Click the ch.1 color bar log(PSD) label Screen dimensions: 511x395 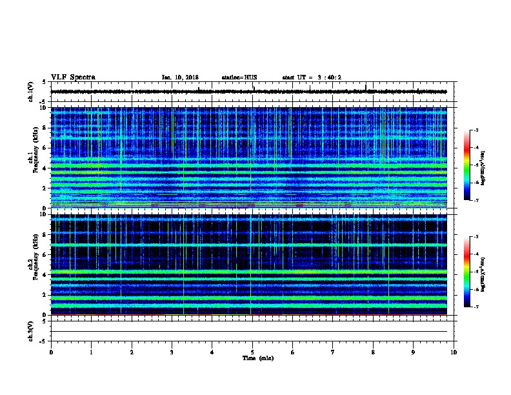[483, 168]
